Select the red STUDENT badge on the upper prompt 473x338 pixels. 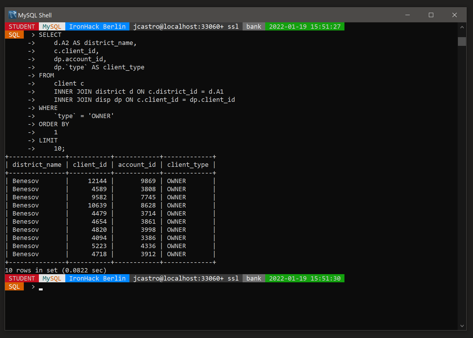click(x=21, y=26)
